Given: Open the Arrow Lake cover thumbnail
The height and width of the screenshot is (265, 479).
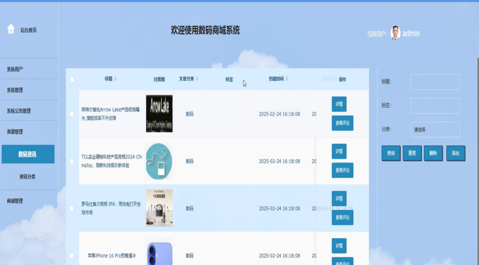Looking at the screenshot, I should tap(159, 114).
